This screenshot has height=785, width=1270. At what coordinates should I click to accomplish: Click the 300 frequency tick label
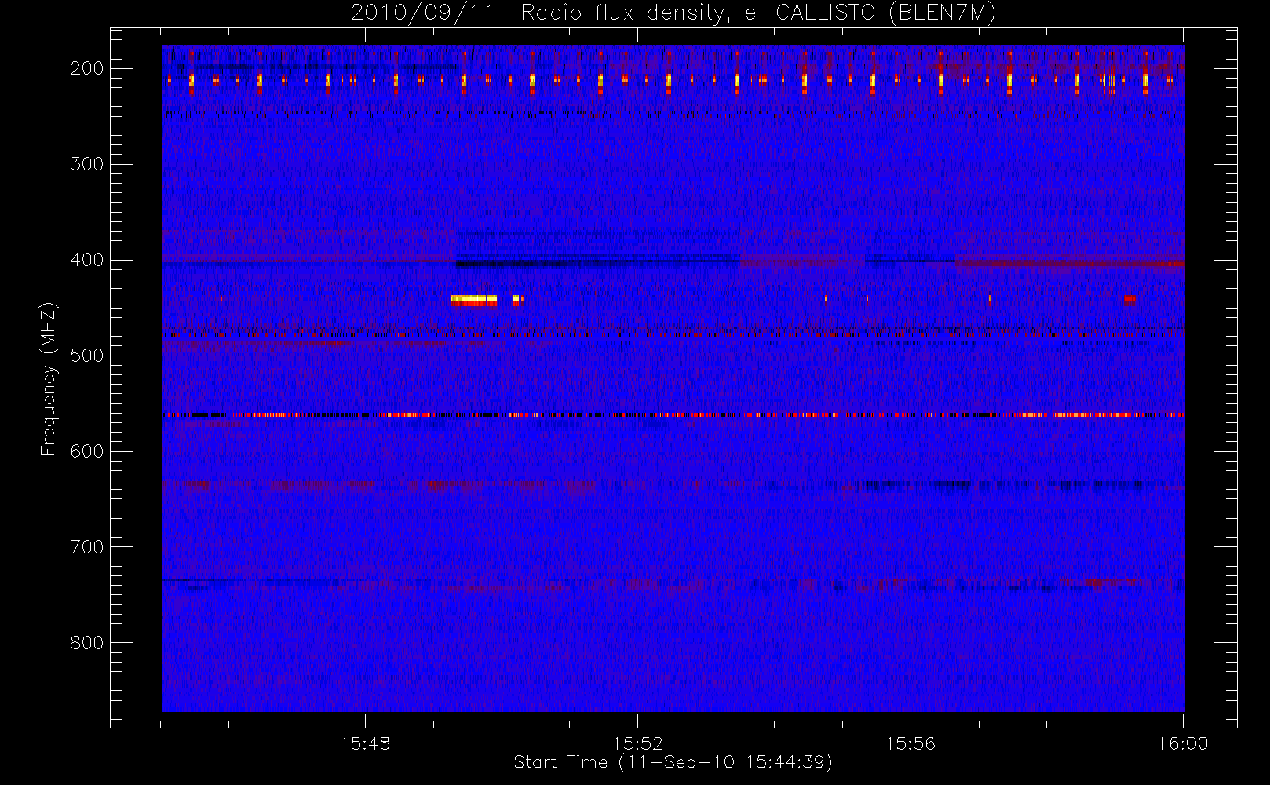[87, 164]
